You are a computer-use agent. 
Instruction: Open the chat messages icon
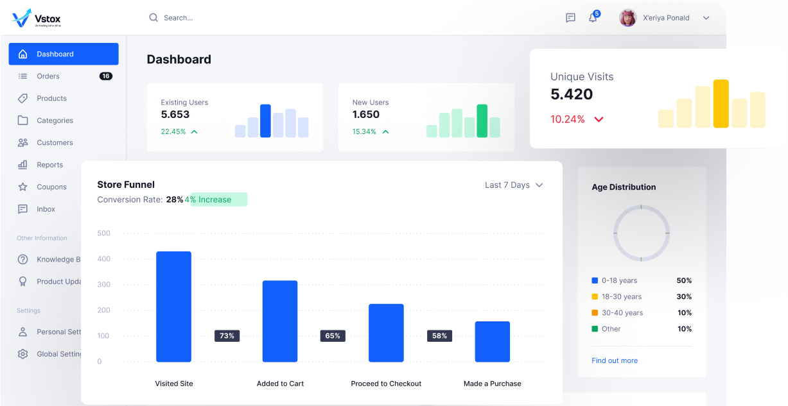(x=570, y=18)
